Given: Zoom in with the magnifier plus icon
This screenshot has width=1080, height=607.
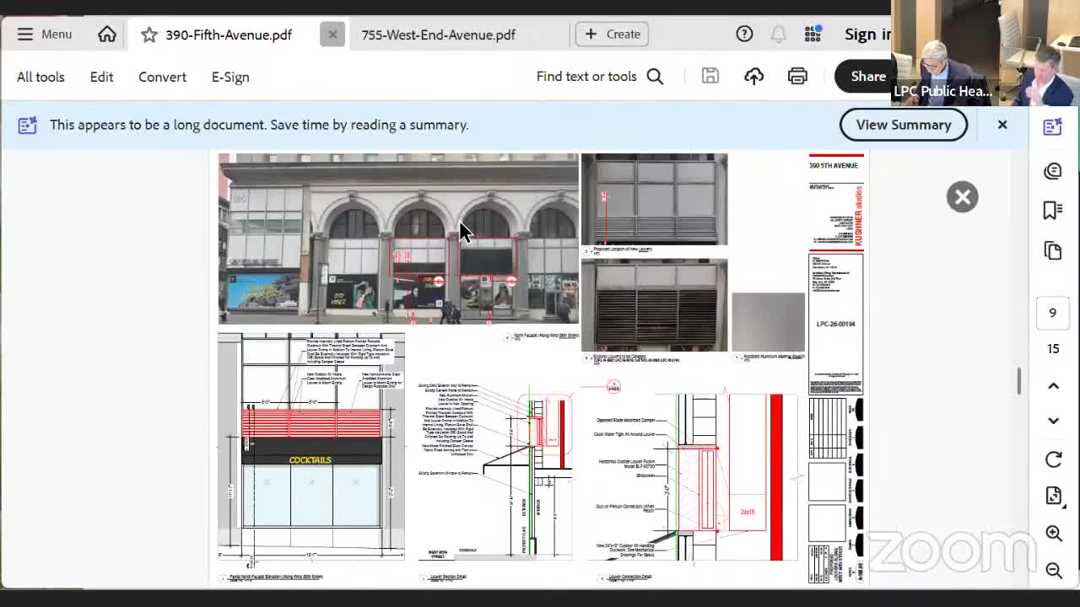Looking at the screenshot, I should pos(1053,533).
